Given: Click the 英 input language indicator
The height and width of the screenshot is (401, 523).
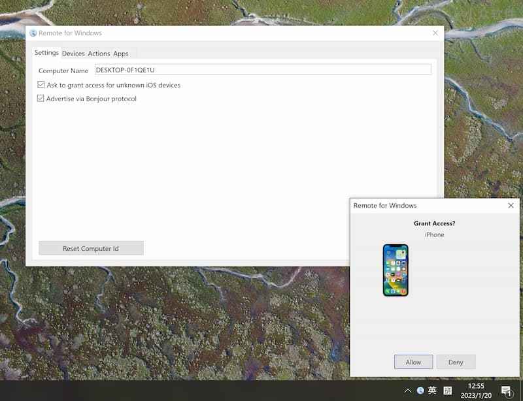Looking at the screenshot, I should point(432,391).
